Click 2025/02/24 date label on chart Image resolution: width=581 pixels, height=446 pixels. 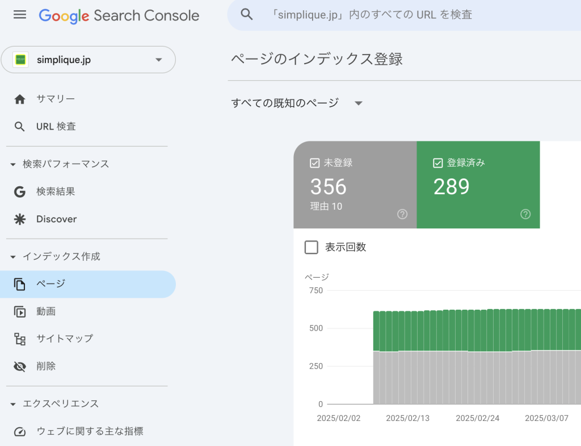pyautogui.click(x=477, y=418)
